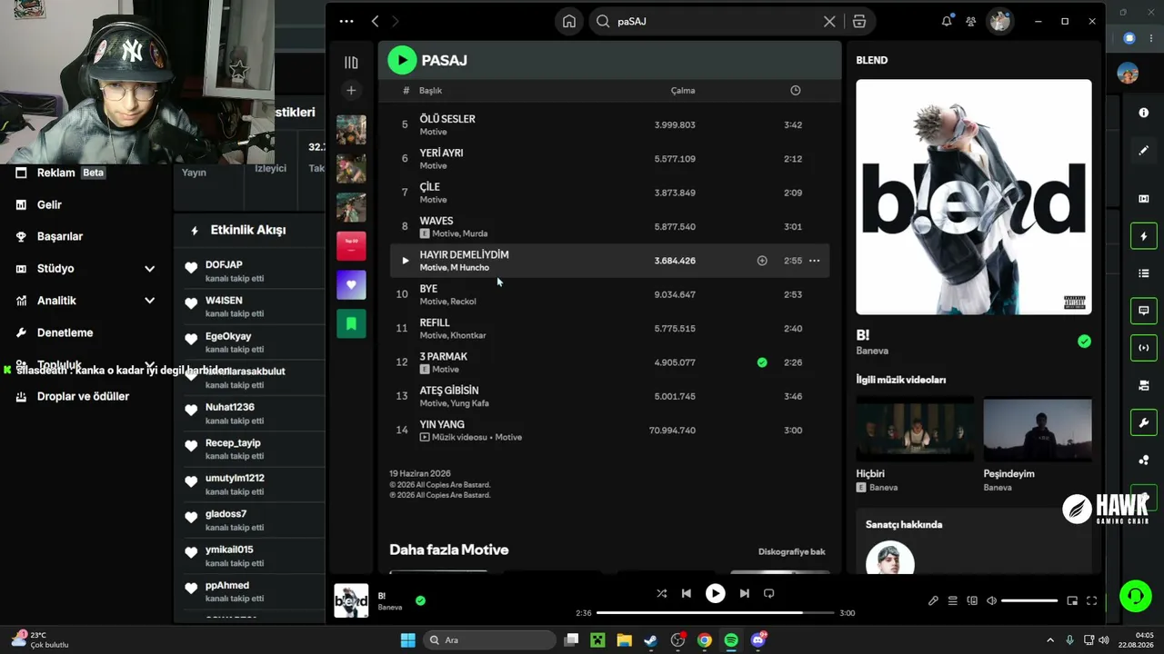Open the Spotify Home page
Image resolution: width=1164 pixels, height=654 pixels.
pyautogui.click(x=569, y=21)
